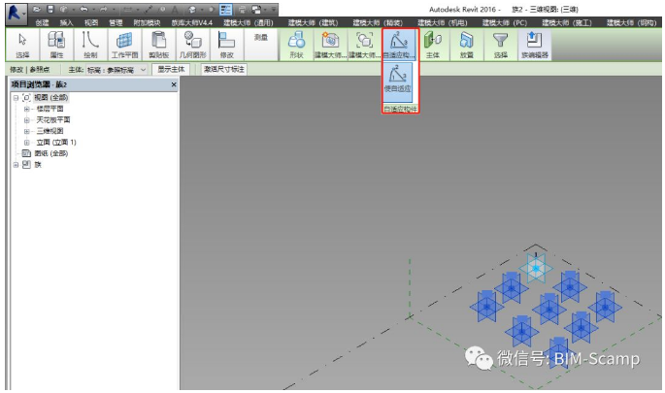Click the 绘制 draw tool icon
The image size is (665, 393).
point(90,43)
